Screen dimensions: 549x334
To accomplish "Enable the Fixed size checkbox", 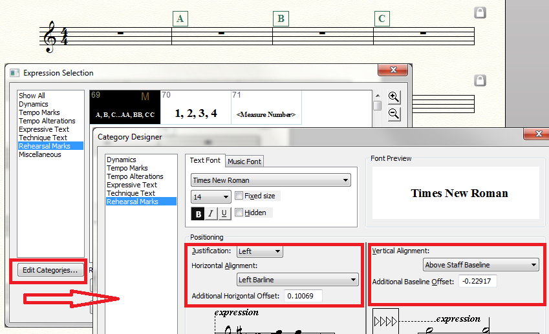I will (x=239, y=196).
